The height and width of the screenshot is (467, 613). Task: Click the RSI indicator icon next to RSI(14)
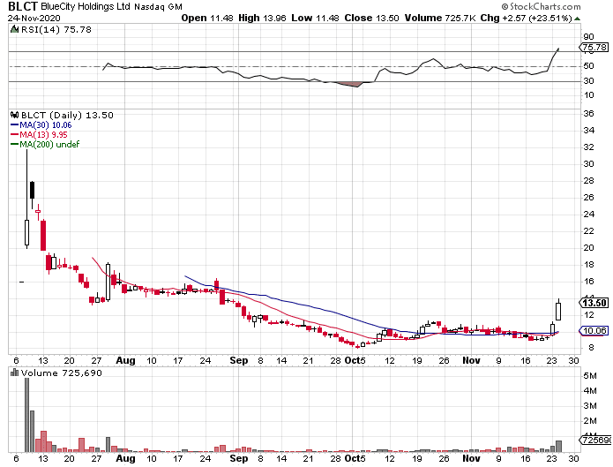tap(14, 29)
